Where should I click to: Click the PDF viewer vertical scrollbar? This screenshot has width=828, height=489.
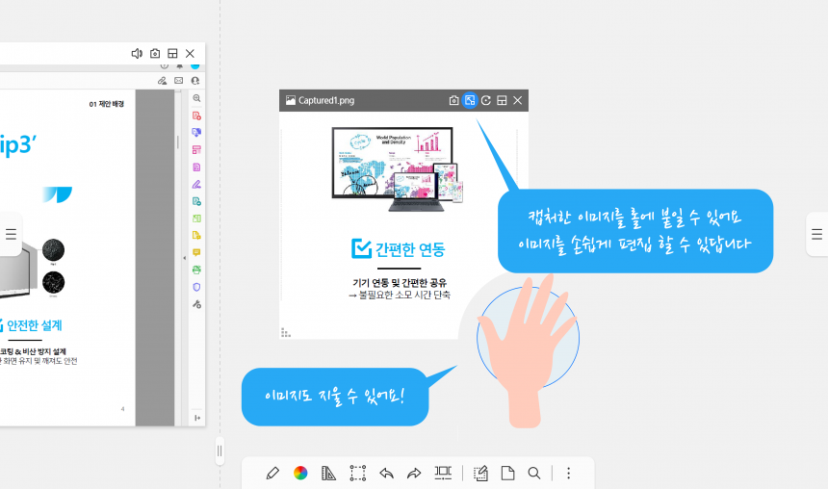[178, 142]
